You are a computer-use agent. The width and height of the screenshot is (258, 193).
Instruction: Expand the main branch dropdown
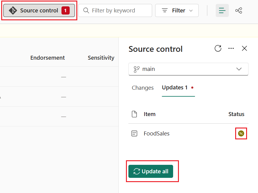pos(239,69)
